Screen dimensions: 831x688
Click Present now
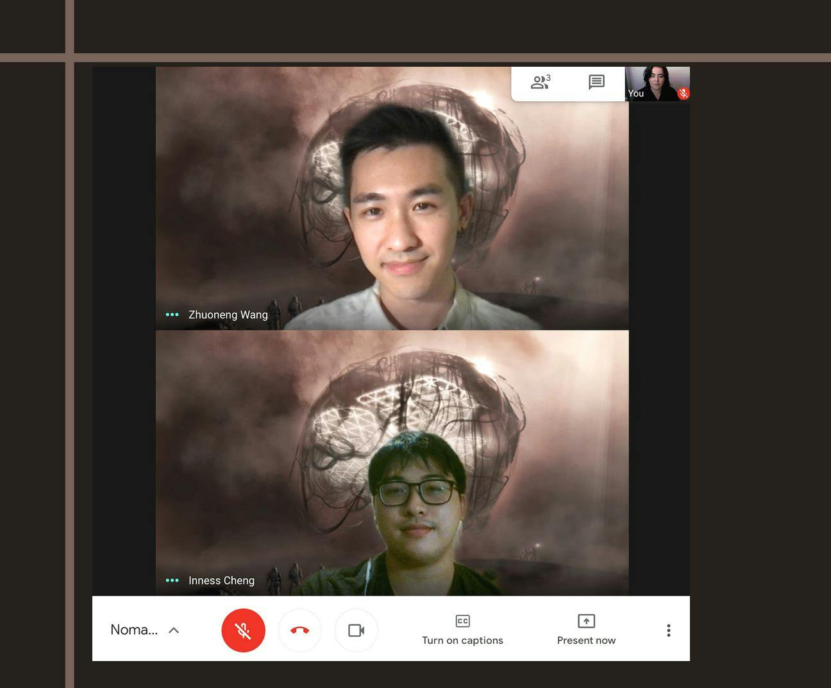(586, 630)
